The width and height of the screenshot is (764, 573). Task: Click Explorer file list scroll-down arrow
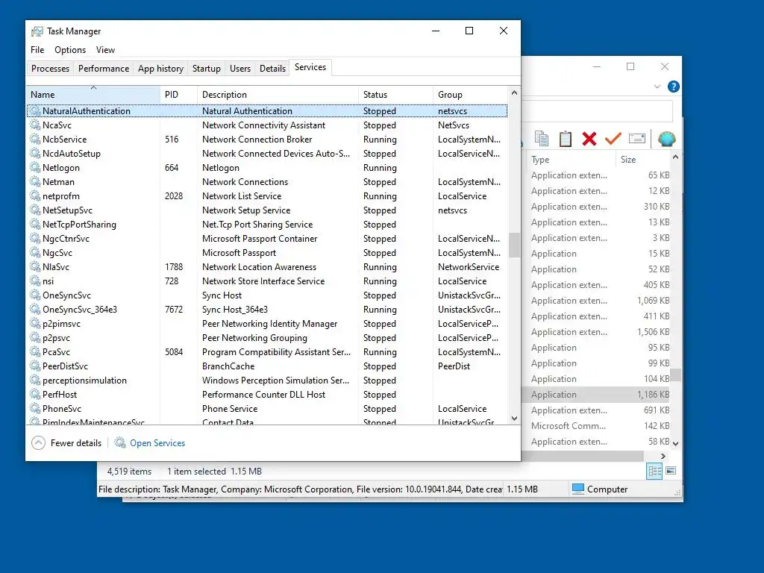tap(675, 443)
